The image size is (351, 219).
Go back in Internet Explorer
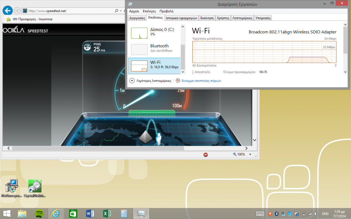coord(7,11)
